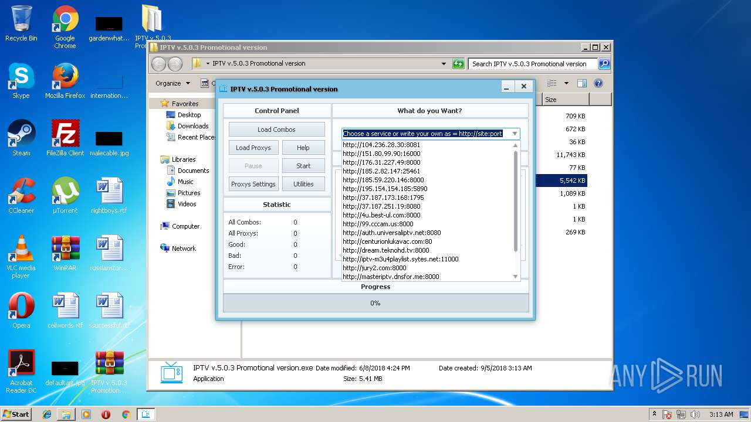Open Documents library
751x422 pixels.
[x=193, y=171]
